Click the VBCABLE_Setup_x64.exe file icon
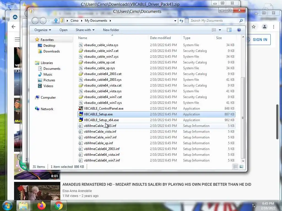The width and height of the screenshot is (282, 211). tap(81, 120)
